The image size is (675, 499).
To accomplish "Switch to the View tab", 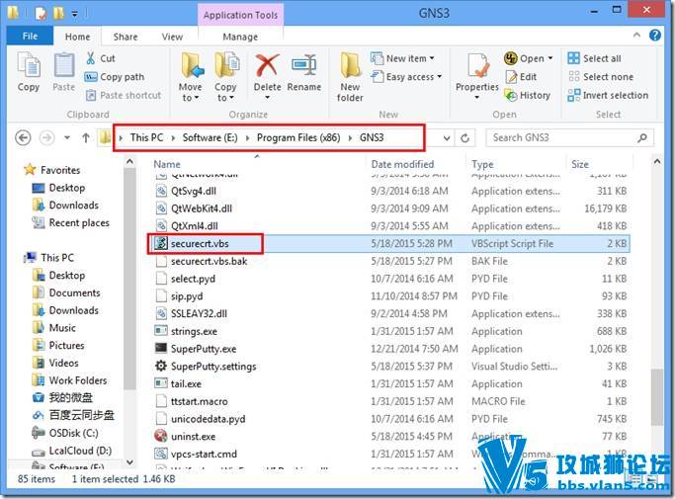I will coord(172,37).
